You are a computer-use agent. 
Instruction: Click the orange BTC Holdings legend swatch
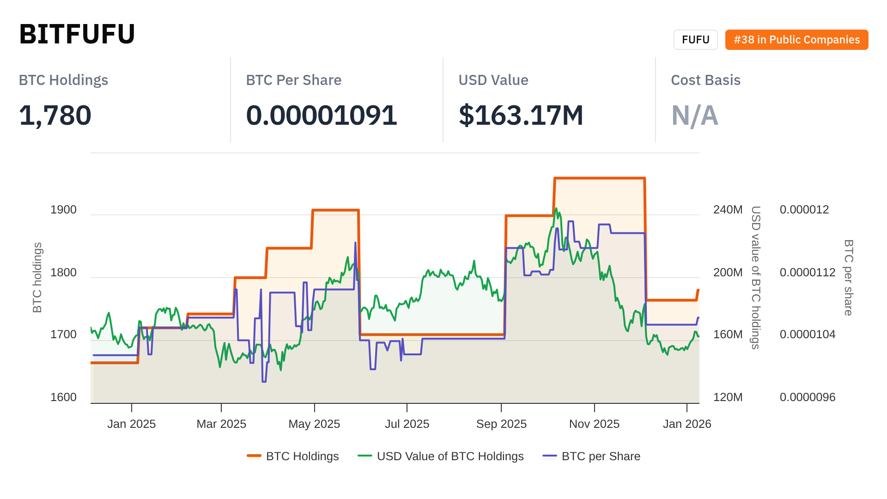tap(254, 456)
